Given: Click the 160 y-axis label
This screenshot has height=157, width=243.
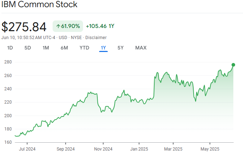Looking at the screenshot, I should tap(8, 142).
